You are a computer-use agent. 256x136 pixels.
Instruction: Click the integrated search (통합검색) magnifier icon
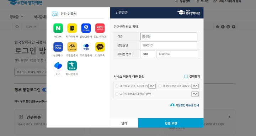coord(176,1)
